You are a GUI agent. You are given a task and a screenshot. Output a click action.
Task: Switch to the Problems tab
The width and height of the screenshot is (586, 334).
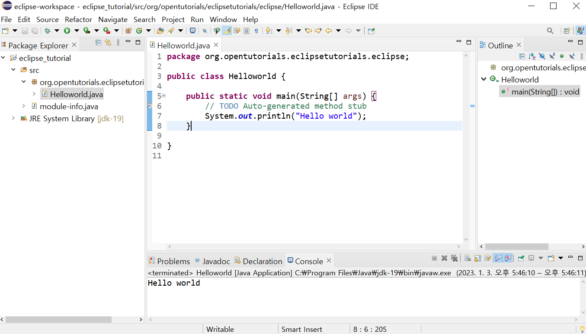tap(169, 261)
